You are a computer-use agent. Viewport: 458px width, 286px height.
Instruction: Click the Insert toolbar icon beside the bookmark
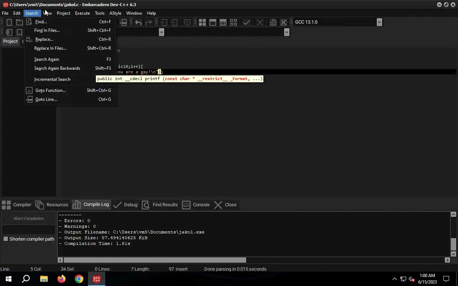[x=9, y=32]
